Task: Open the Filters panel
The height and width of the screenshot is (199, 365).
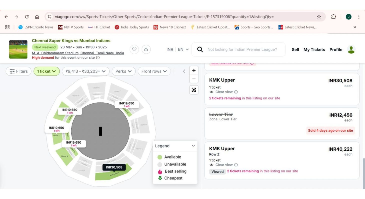Action: coord(18,71)
